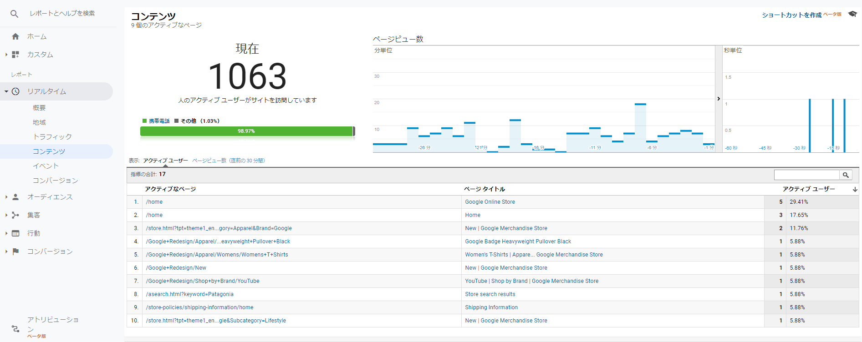Click the カスタム dashboard grid icon
Screen dimensions: 862x342
[15, 55]
